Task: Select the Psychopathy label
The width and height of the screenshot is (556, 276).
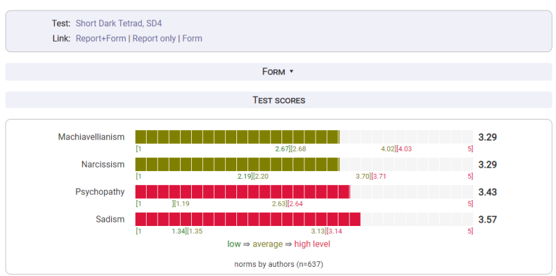Action: click(100, 192)
